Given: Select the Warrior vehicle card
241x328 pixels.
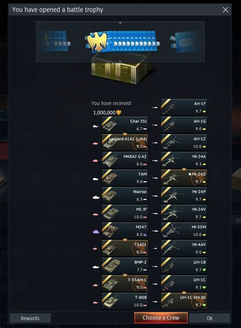Looking at the screenshot, I should tap(125, 195).
